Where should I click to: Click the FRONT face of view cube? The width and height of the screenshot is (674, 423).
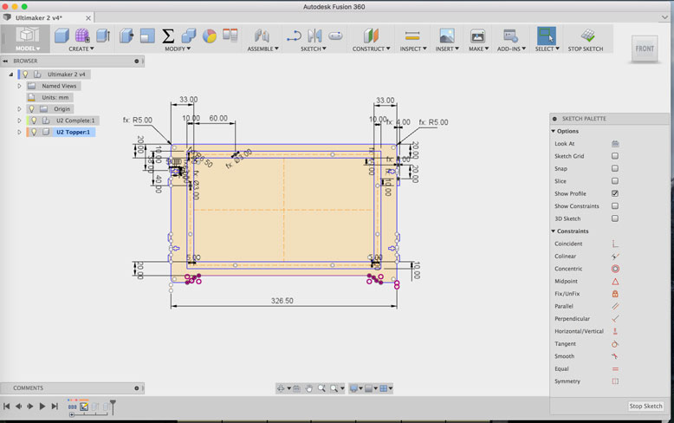pos(645,49)
